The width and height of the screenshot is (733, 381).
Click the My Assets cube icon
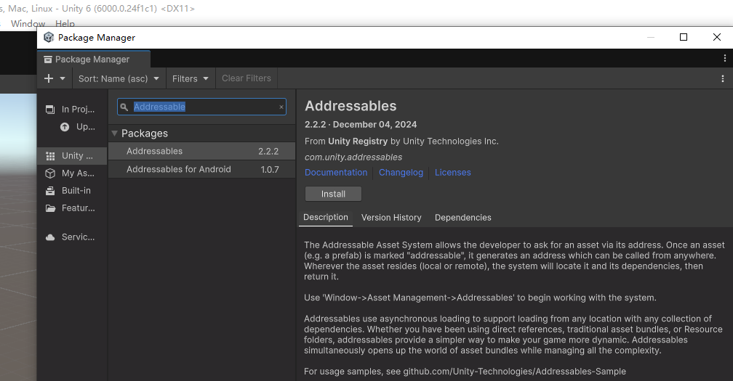click(50, 173)
